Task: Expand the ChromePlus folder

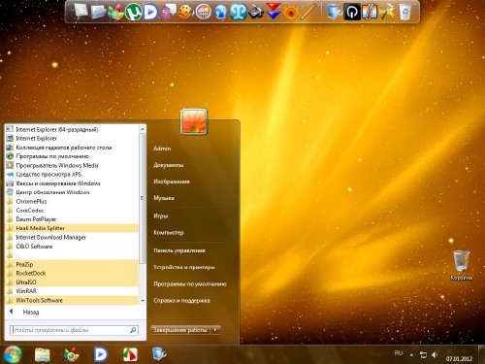Action: click(x=72, y=201)
